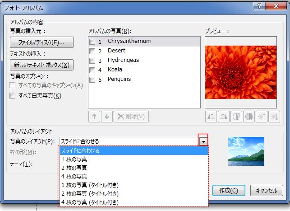Open ファイル/ディスク button to insert photos

41,42
